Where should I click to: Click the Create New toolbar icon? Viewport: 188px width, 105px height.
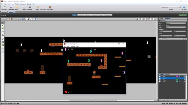(5, 7)
